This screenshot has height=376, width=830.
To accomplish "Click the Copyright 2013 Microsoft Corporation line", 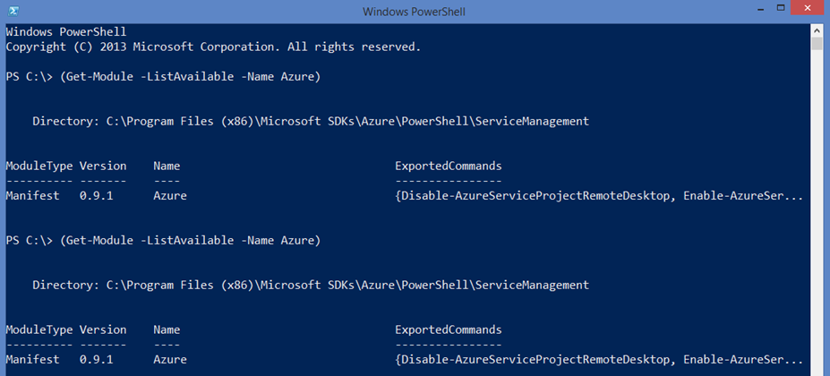I will pyautogui.click(x=213, y=47).
